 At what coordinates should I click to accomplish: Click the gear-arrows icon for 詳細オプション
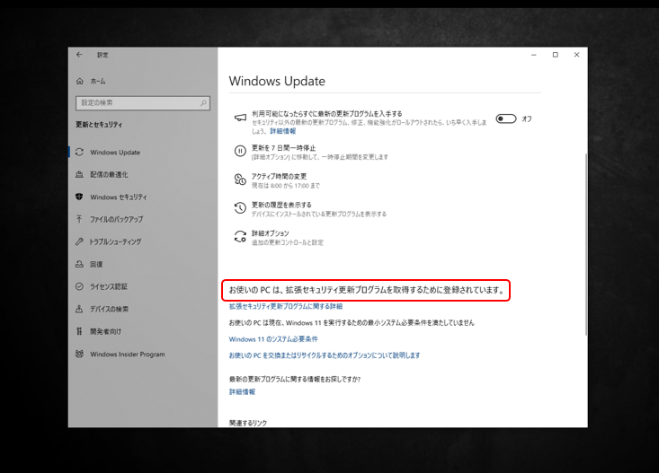pyautogui.click(x=240, y=237)
